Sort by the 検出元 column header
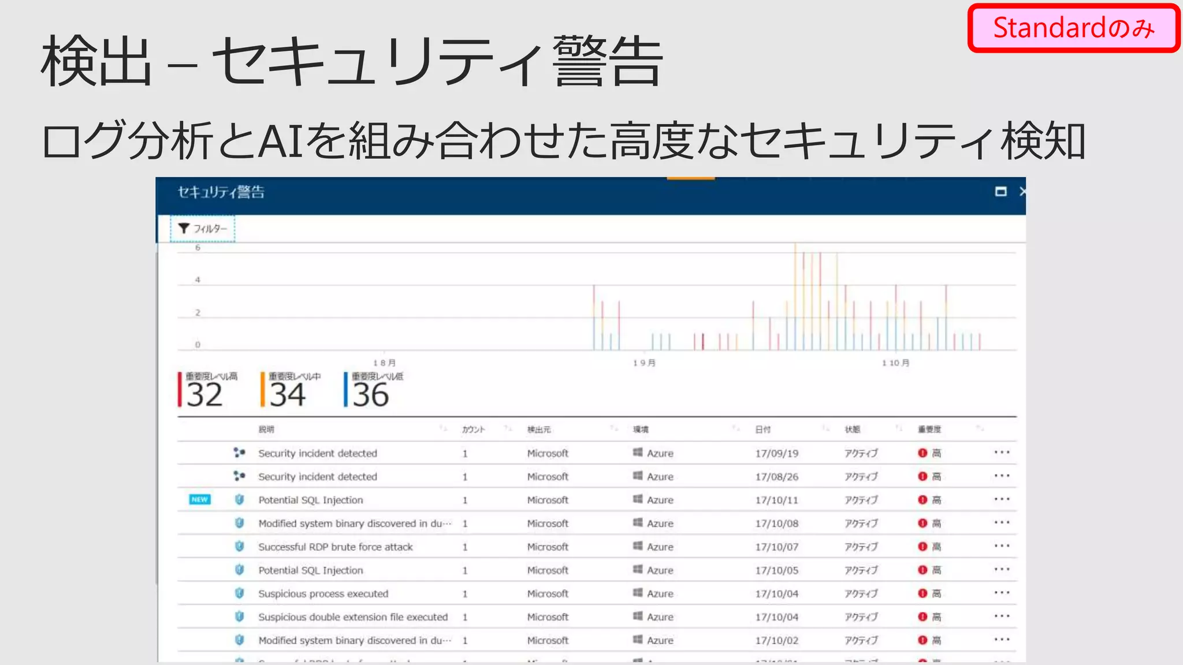The height and width of the screenshot is (665, 1183). pyautogui.click(x=539, y=429)
